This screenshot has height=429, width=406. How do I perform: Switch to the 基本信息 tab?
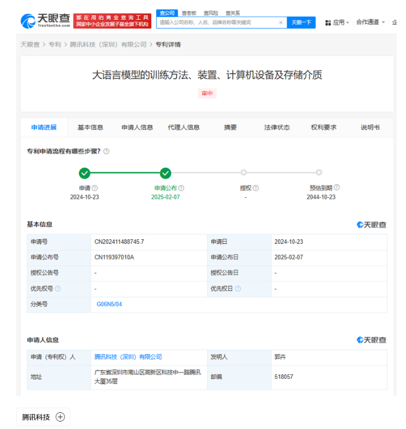point(91,127)
